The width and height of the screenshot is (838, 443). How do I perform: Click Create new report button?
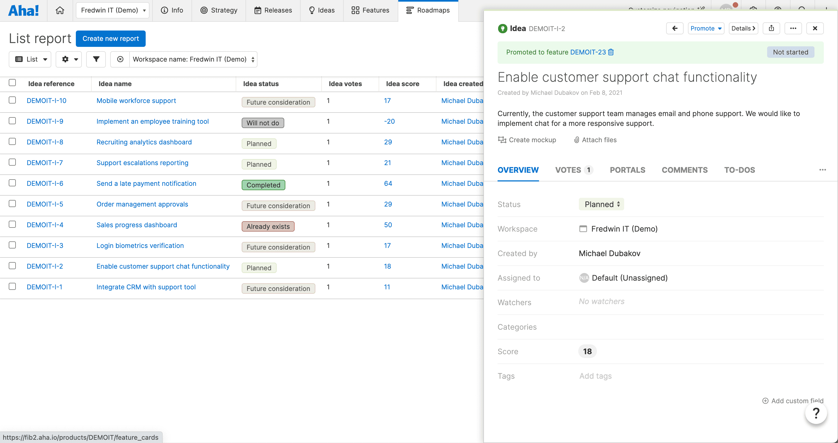110,39
